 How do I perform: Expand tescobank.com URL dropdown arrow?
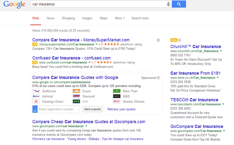point(223,104)
